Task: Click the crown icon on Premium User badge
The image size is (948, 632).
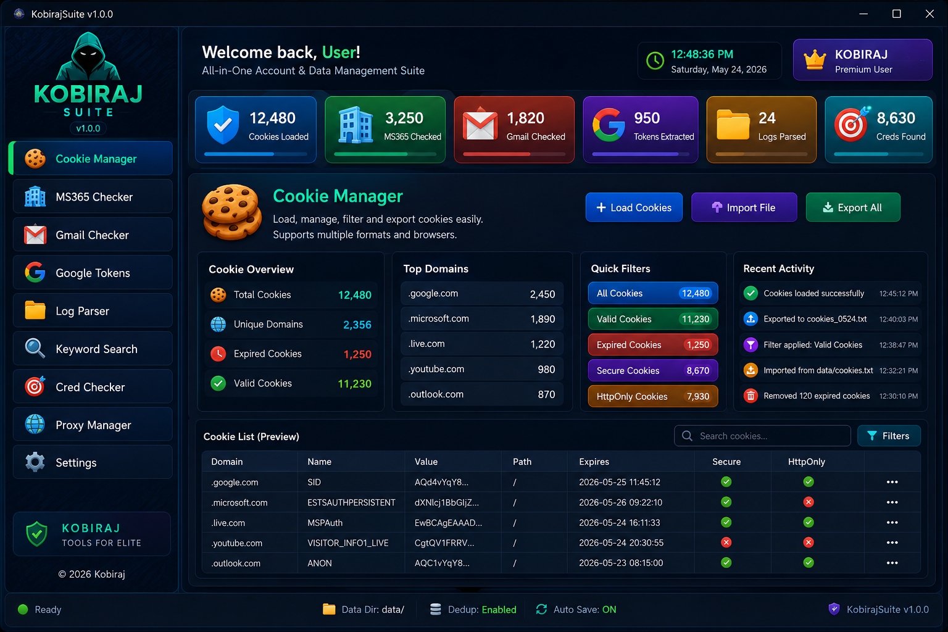Action: tap(815, 60)
